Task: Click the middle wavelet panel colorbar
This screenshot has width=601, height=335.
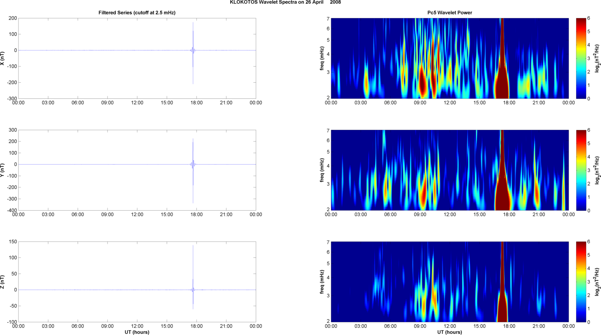Action: point(581,170)
